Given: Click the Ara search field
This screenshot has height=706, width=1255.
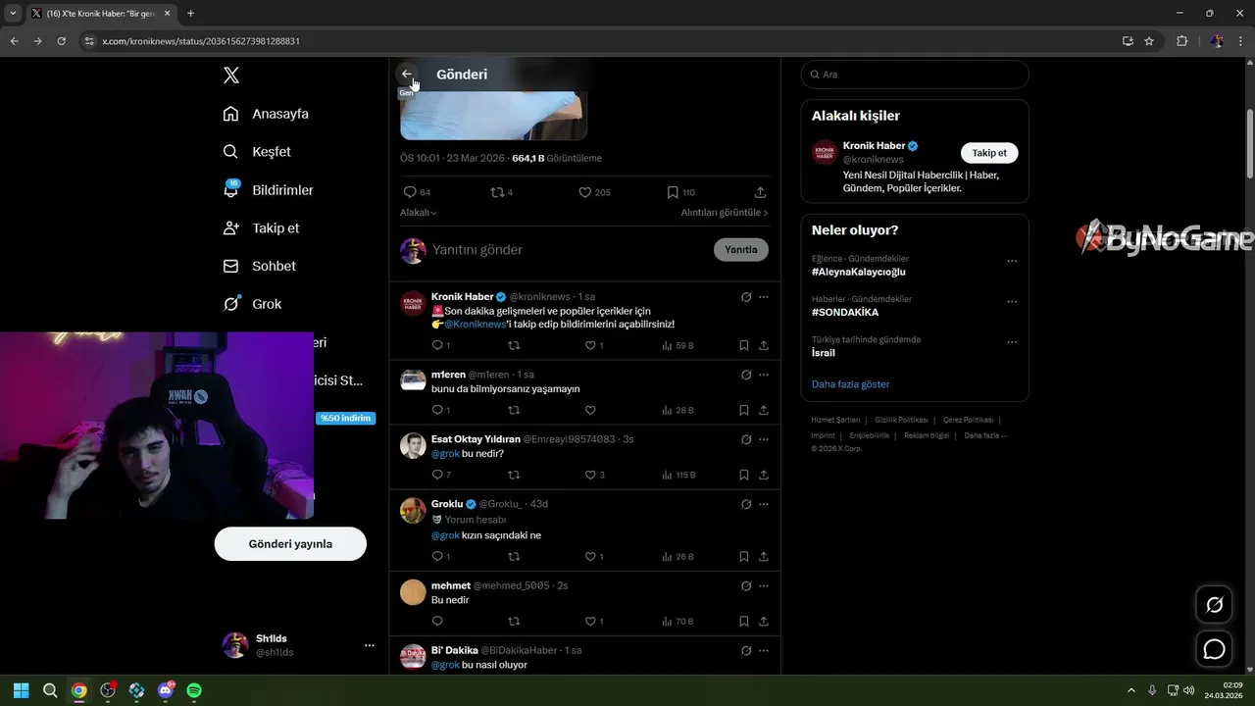Looking at the screenshot, I should [915, 75].
